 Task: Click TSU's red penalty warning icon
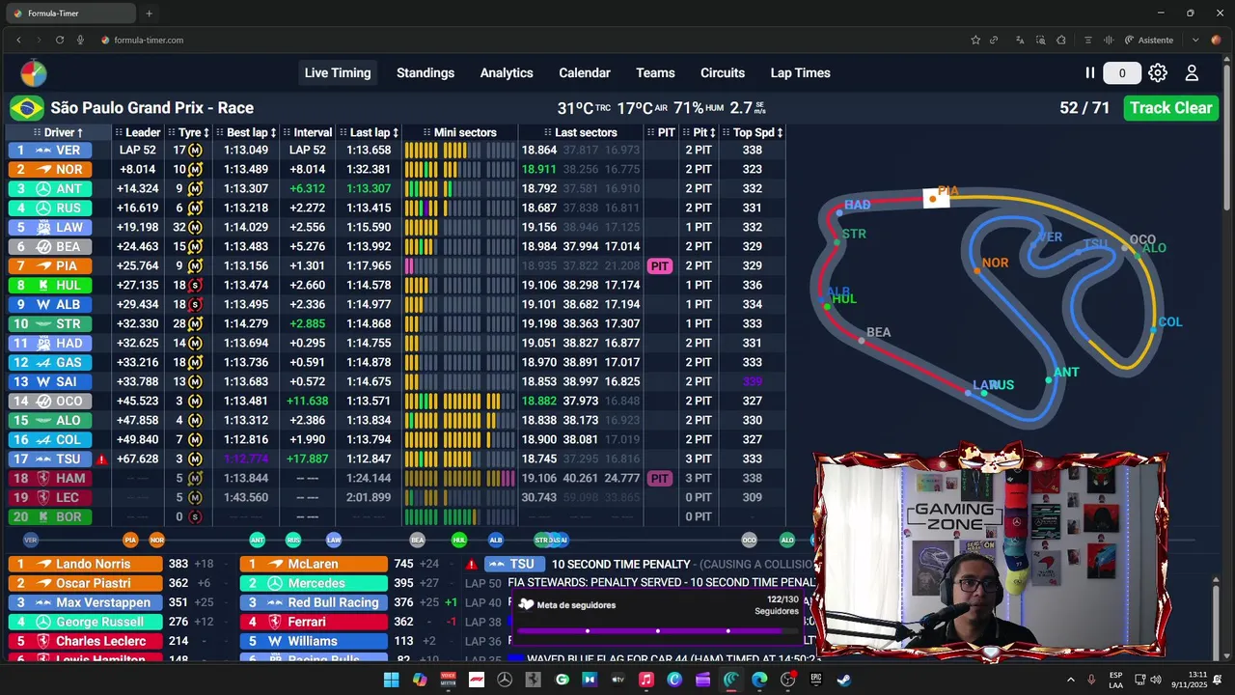[102, 459]
